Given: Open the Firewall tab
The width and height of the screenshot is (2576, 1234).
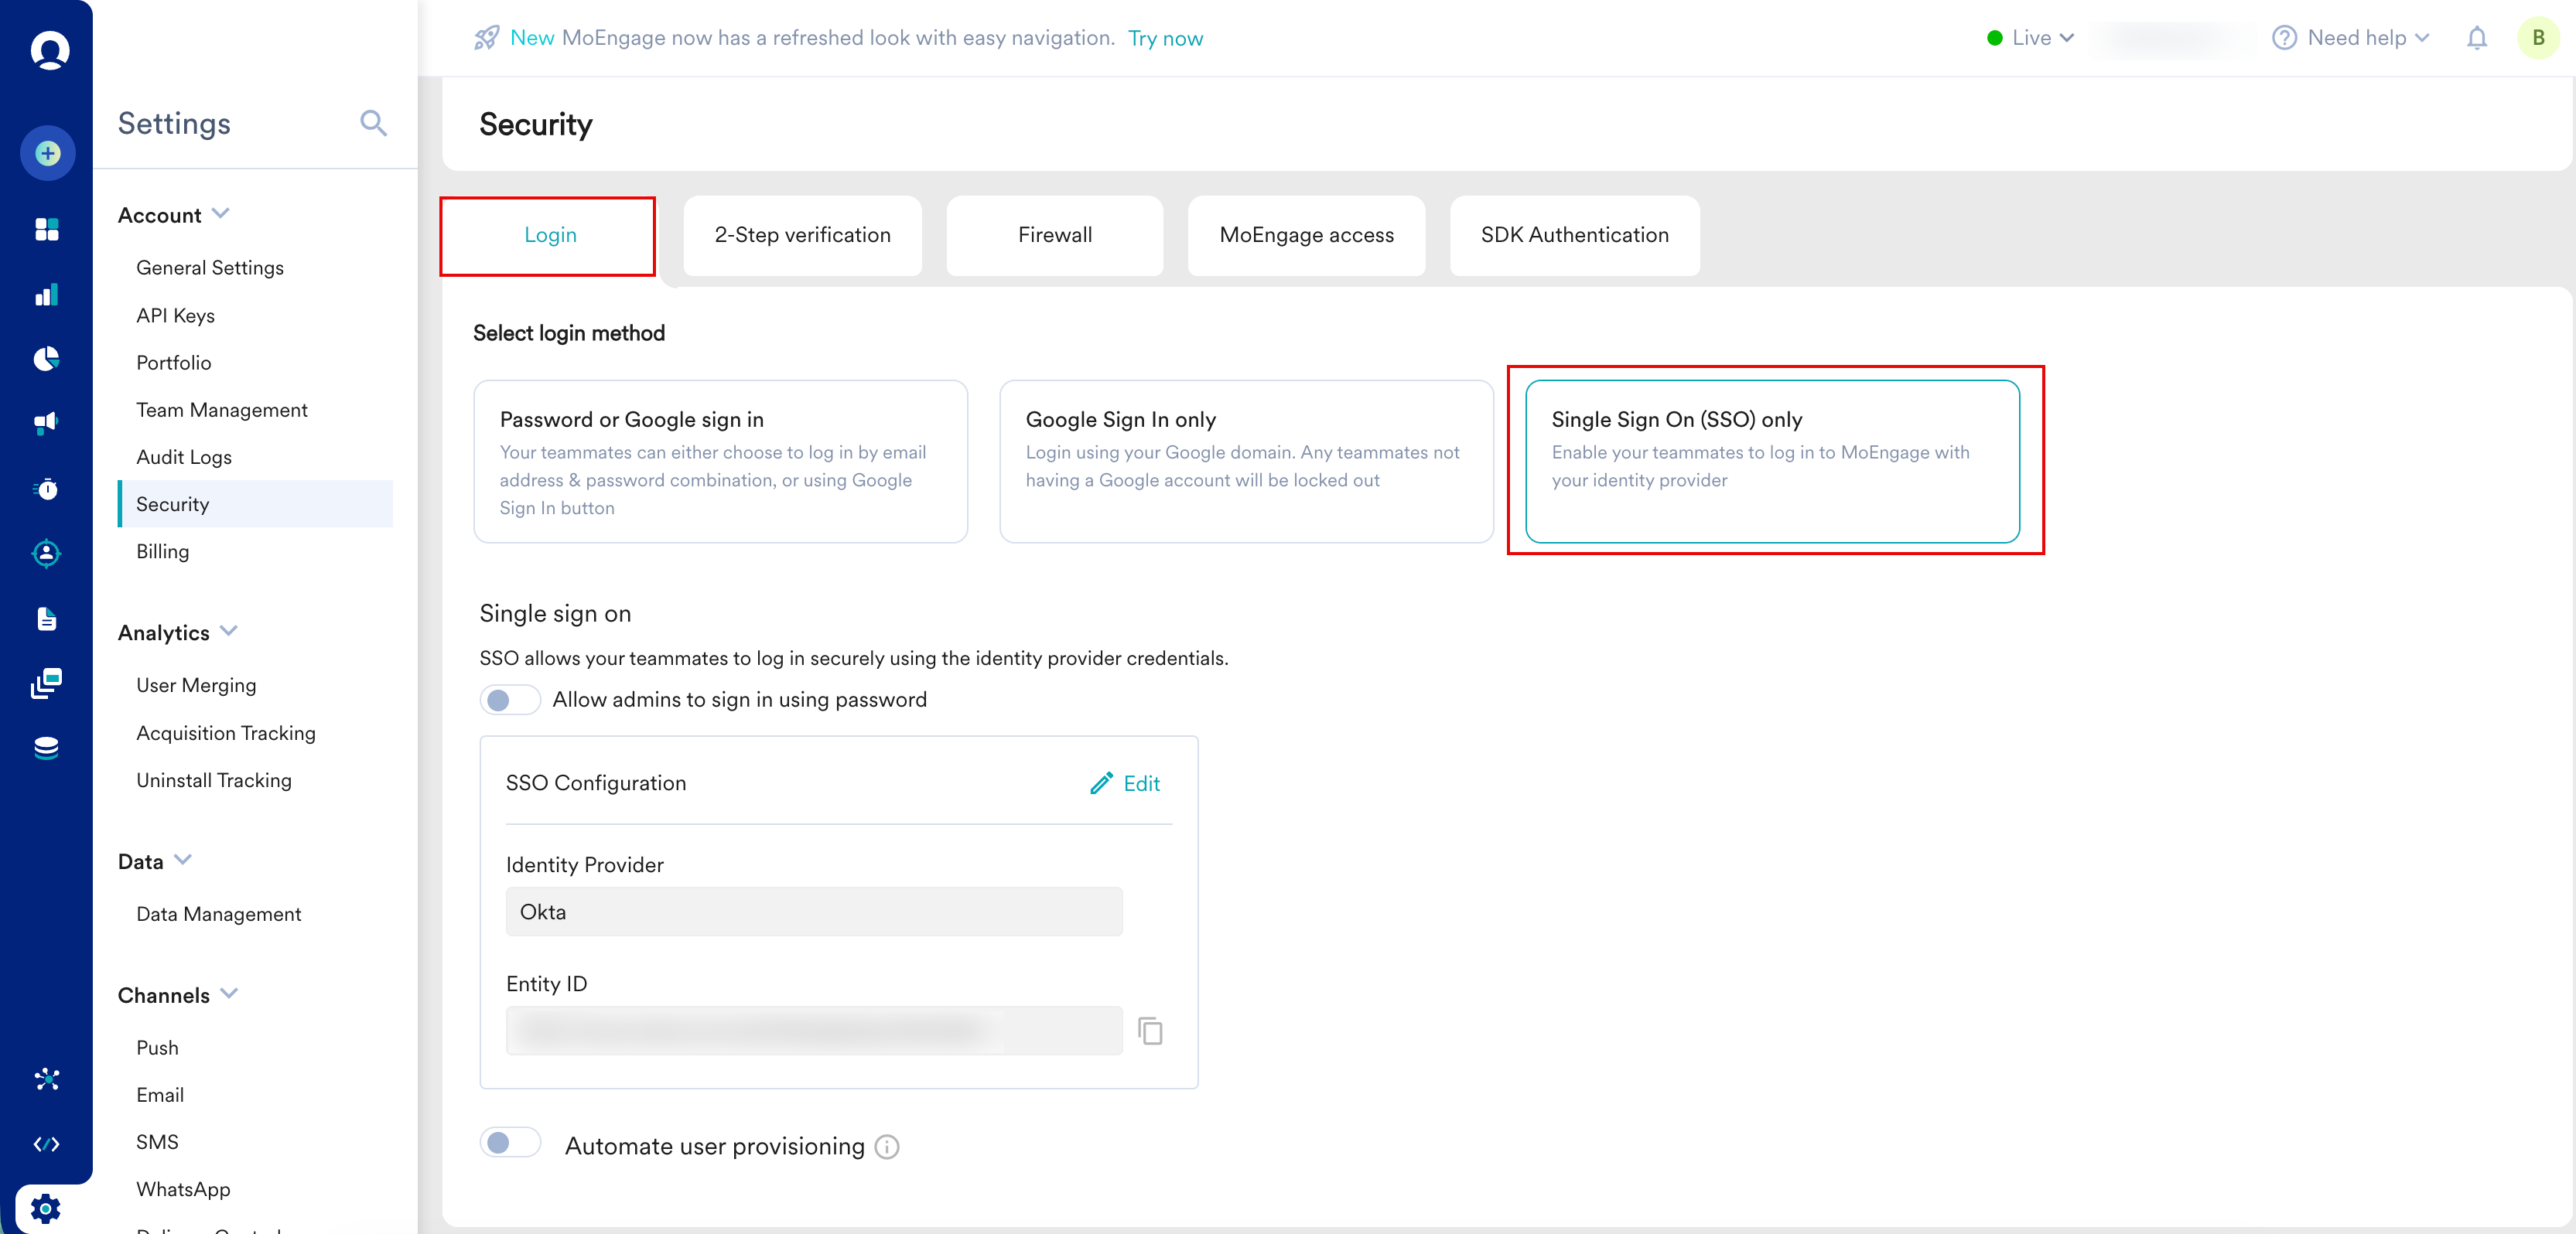Looking at the screenshot, I should (x=1054, y=235).
